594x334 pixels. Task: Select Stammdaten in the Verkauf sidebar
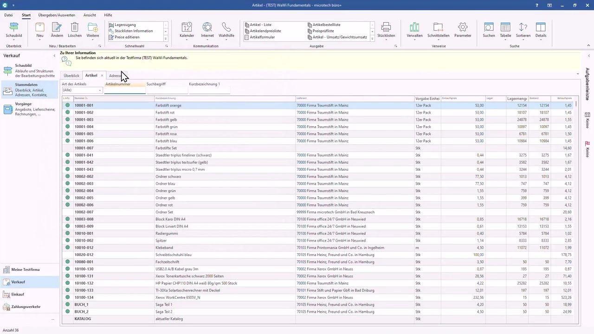[30, 90]
